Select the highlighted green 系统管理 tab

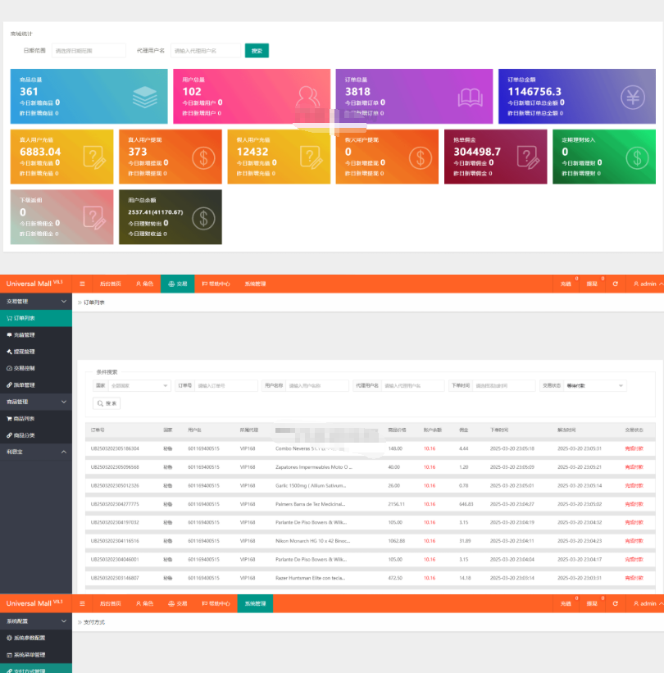255,603
